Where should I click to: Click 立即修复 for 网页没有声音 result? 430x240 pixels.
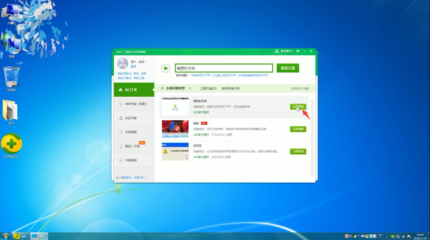click(x=298, y=129)
